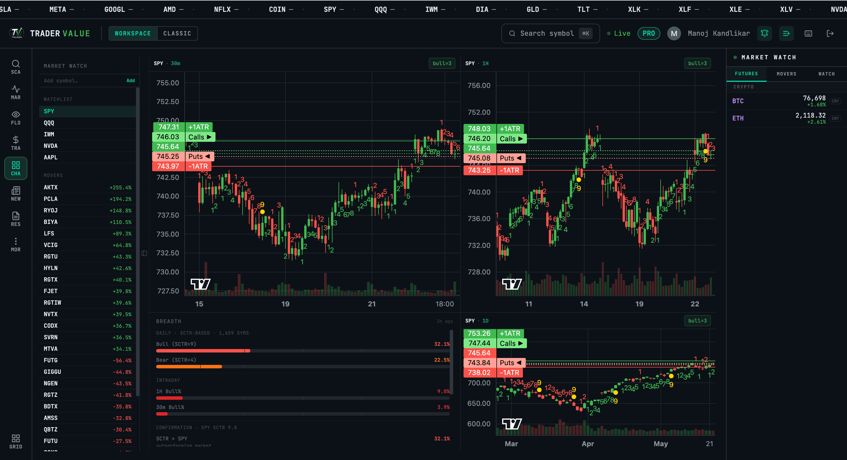The height and width of the screenshot is (460, 847).
Task: Switch to CLASSIC mode
Action: point(177,33)
